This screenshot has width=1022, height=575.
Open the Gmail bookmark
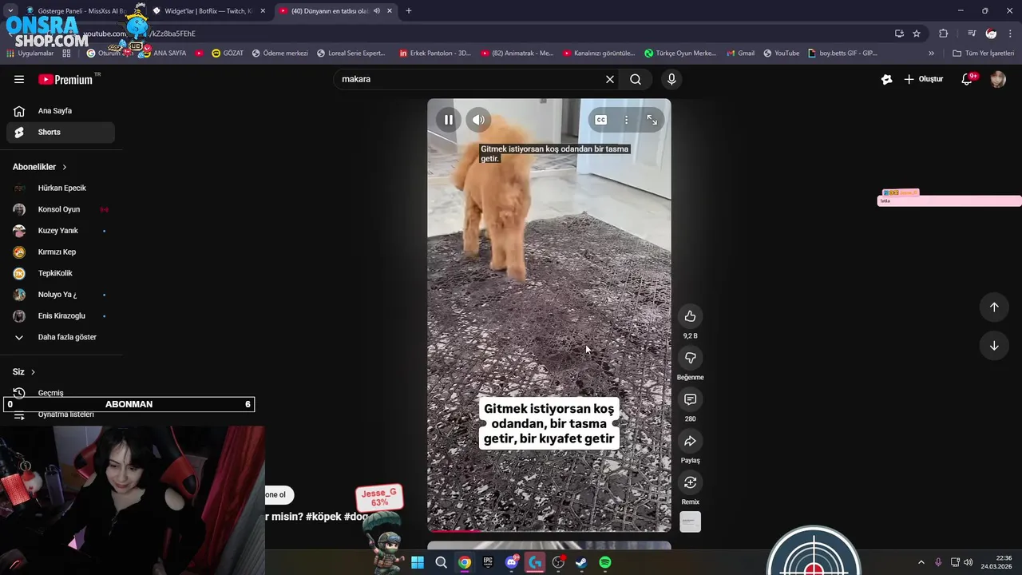tap(740, 54)
